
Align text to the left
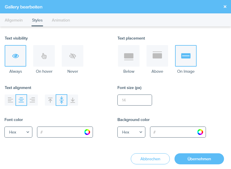[x=10, y=100]
